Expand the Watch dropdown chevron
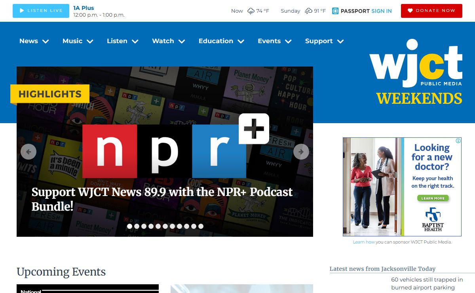 pos(182,41)
